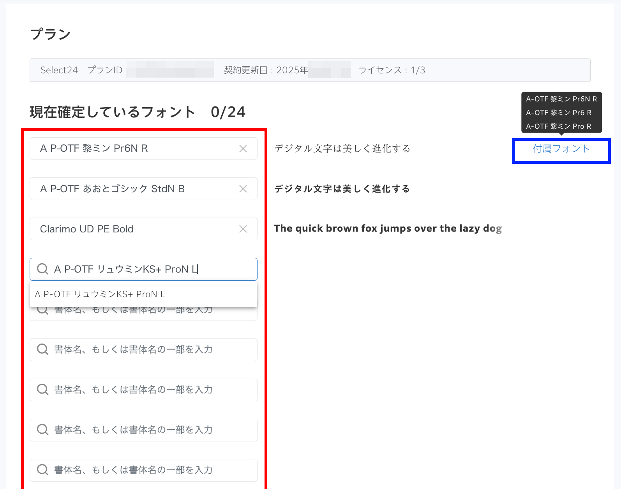Remove the A P-OTF あおとゴシック StdN B font
The height and width of the screenshot is (489, 621).
click(243, 189)
